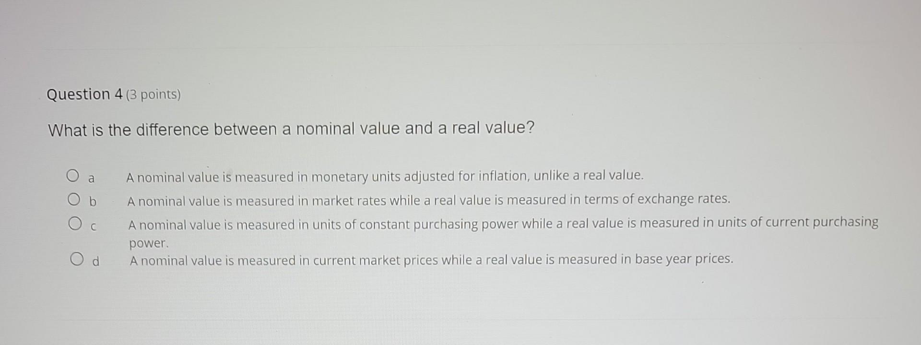Click answer text for option d

[x=432, y=260]
